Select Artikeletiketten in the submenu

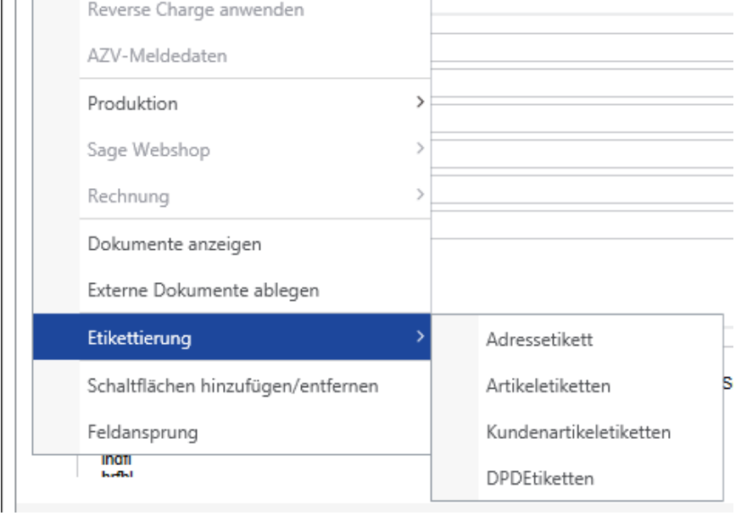[x=549, y=386]
